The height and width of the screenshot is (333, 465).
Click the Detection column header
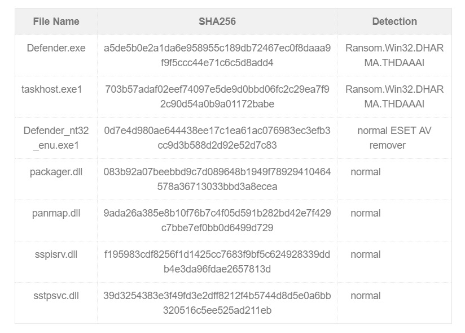[394, 21]
